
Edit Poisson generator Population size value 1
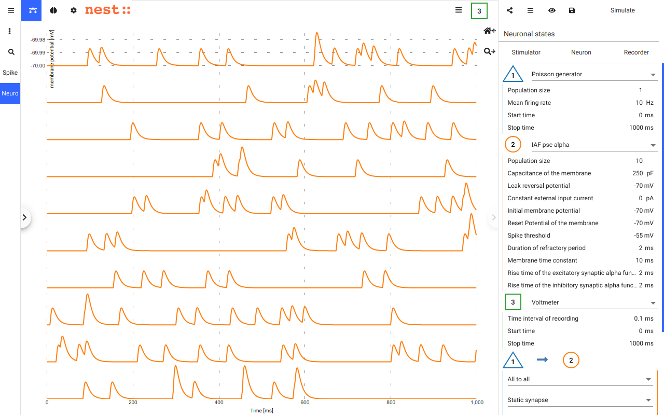(641, 90)
